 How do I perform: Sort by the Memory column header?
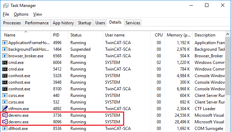tap(179, 35)
